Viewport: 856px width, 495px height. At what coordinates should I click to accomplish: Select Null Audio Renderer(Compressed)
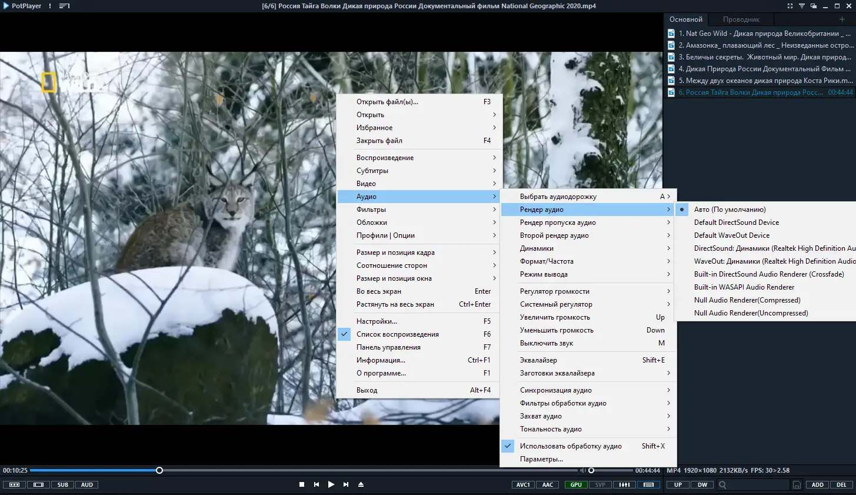[765, 300]
